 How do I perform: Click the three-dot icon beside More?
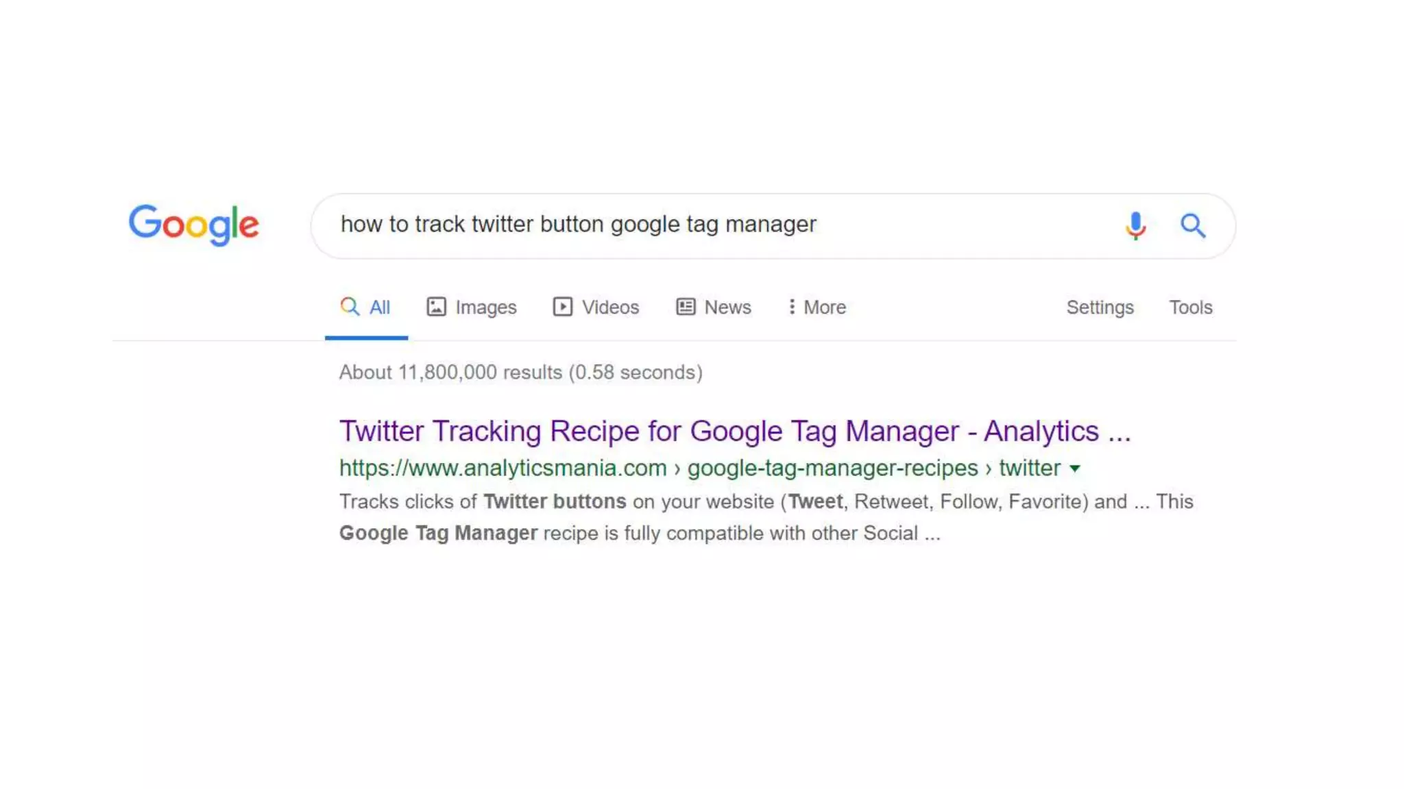tap(792, 307)
